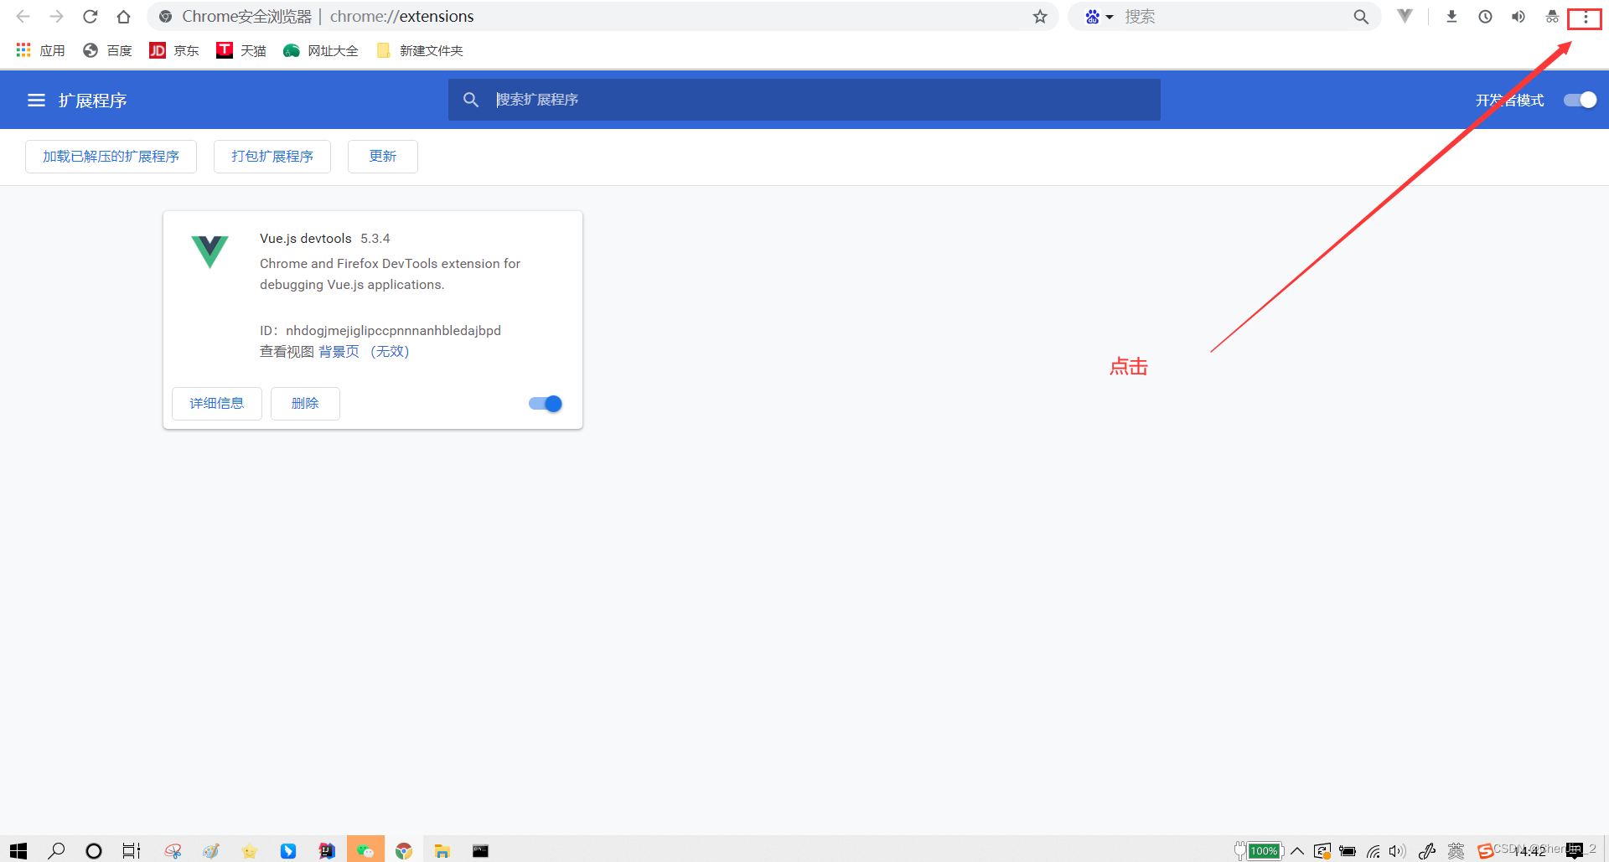
Task: Launch the scissors snipping app in taskbar
Action: (x=173, y=850)
